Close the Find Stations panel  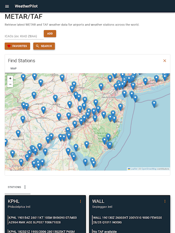[x=165, y=61]
